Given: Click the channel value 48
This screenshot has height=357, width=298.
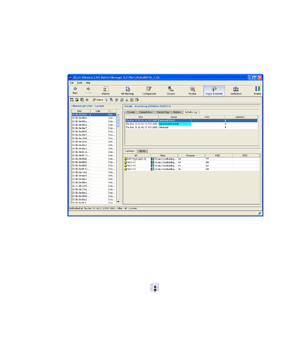Looking at the screenshot, I should [x=179, y=162].
